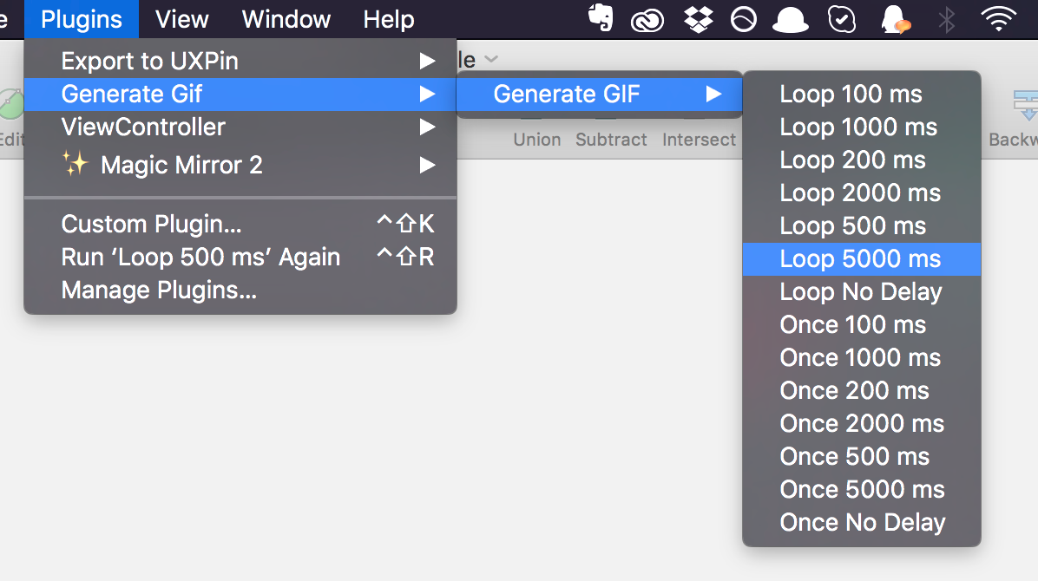
Task: Open the Evernote menu bar icon
Action: click(601, 18)
